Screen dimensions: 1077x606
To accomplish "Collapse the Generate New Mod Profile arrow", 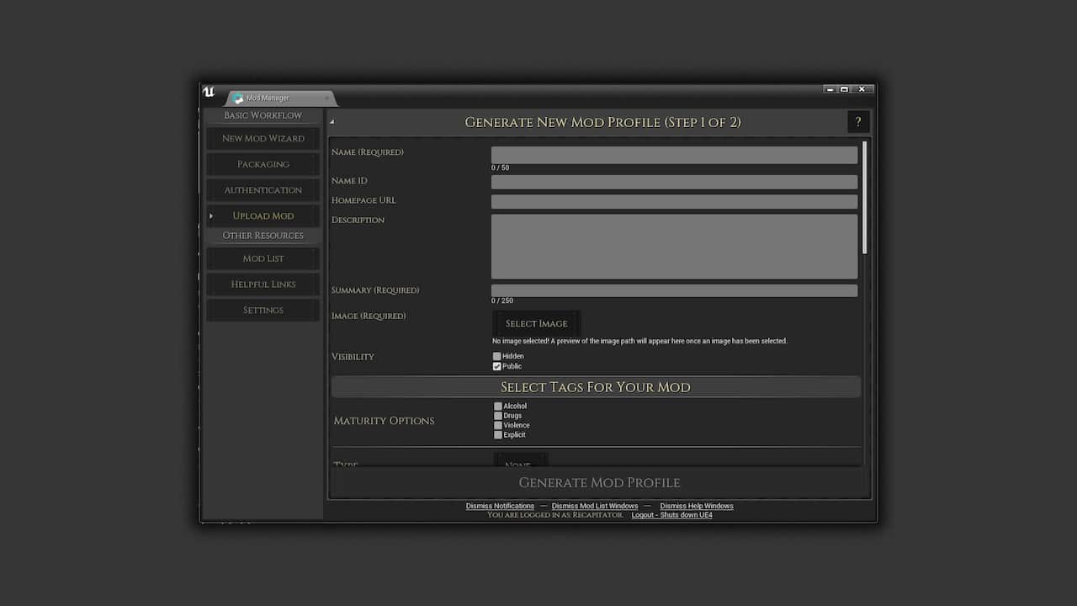I will point(332,122).
